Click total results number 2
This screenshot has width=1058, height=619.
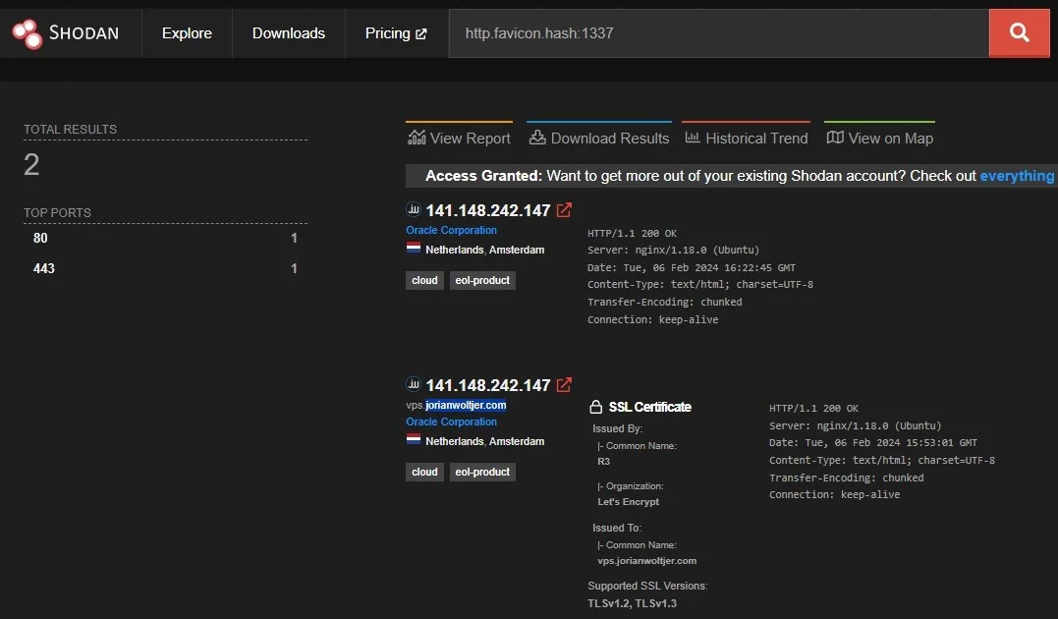coord(31,165)
